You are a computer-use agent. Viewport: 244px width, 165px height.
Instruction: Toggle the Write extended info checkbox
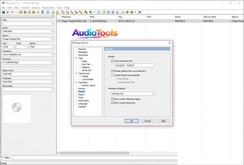112,61
